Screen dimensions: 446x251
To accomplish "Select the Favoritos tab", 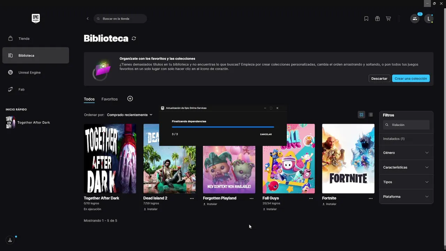I will click(109, 99).
